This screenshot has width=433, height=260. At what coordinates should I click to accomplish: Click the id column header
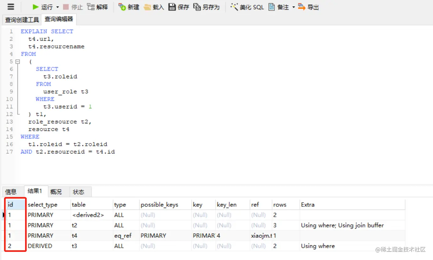pyautogui.click(x=16, y=205)
